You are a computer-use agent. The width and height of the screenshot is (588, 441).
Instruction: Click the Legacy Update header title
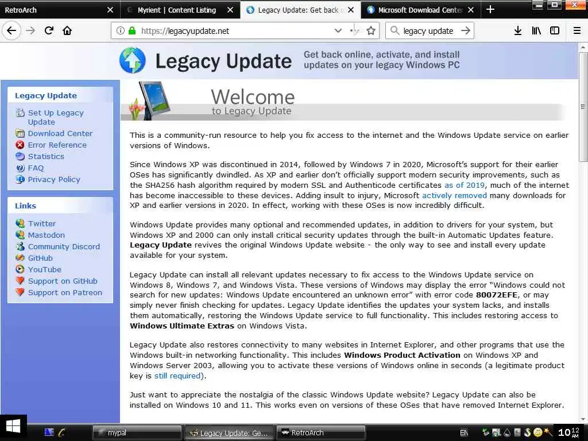223,61
